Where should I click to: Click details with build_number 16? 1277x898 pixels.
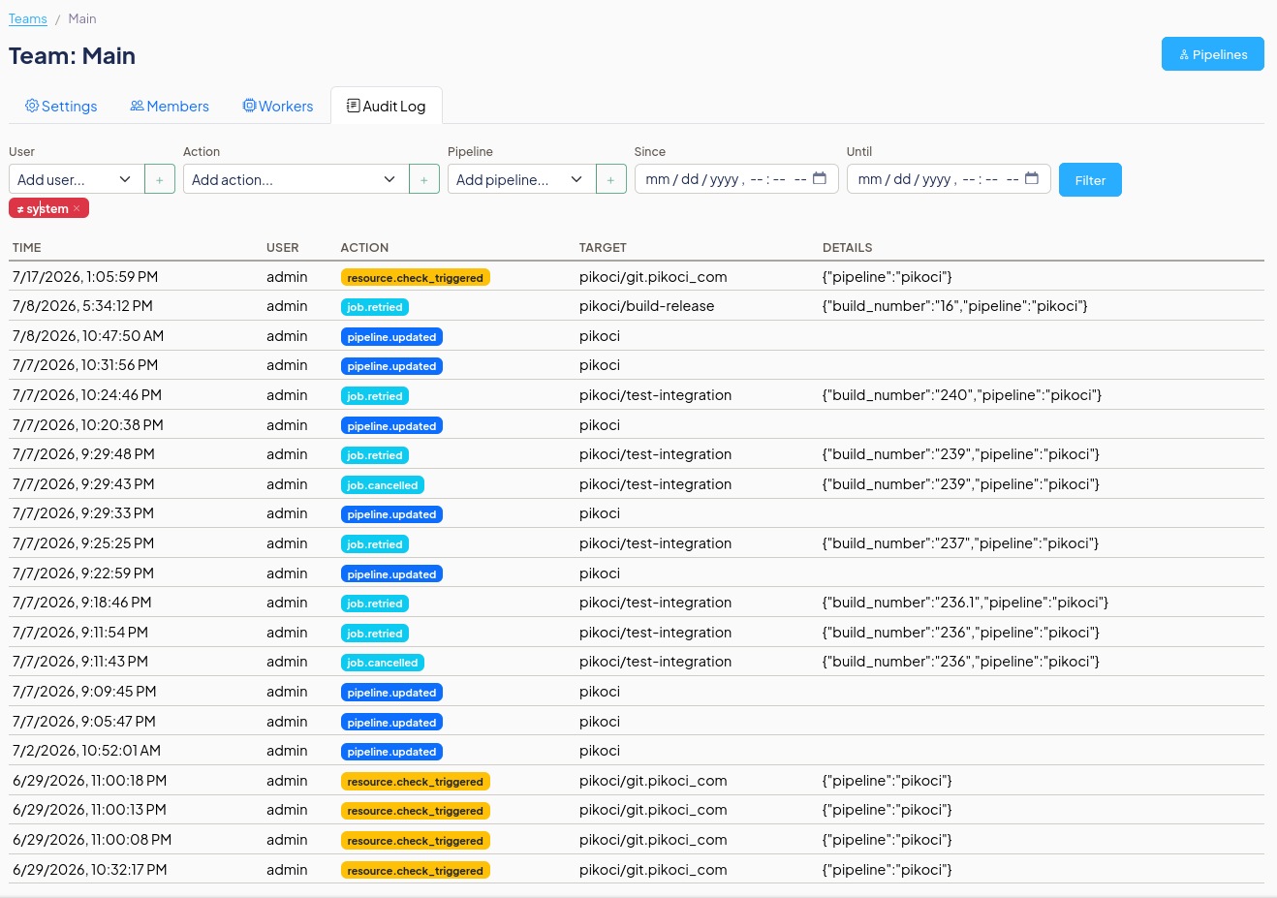[955, 306]
